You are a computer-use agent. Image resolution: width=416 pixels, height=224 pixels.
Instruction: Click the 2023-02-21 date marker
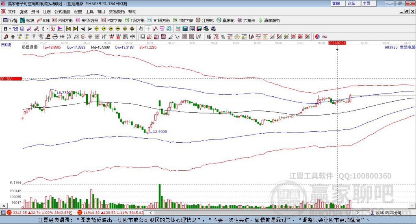click(337, 43)
